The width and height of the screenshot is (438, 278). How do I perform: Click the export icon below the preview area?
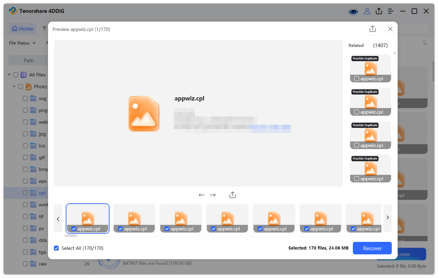tap(233, 195)
